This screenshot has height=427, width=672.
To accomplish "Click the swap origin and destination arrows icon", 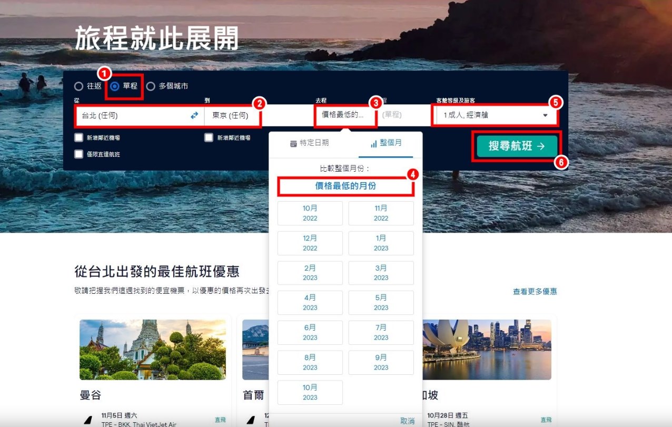I will pyautogui.click(x=194, y=115).
